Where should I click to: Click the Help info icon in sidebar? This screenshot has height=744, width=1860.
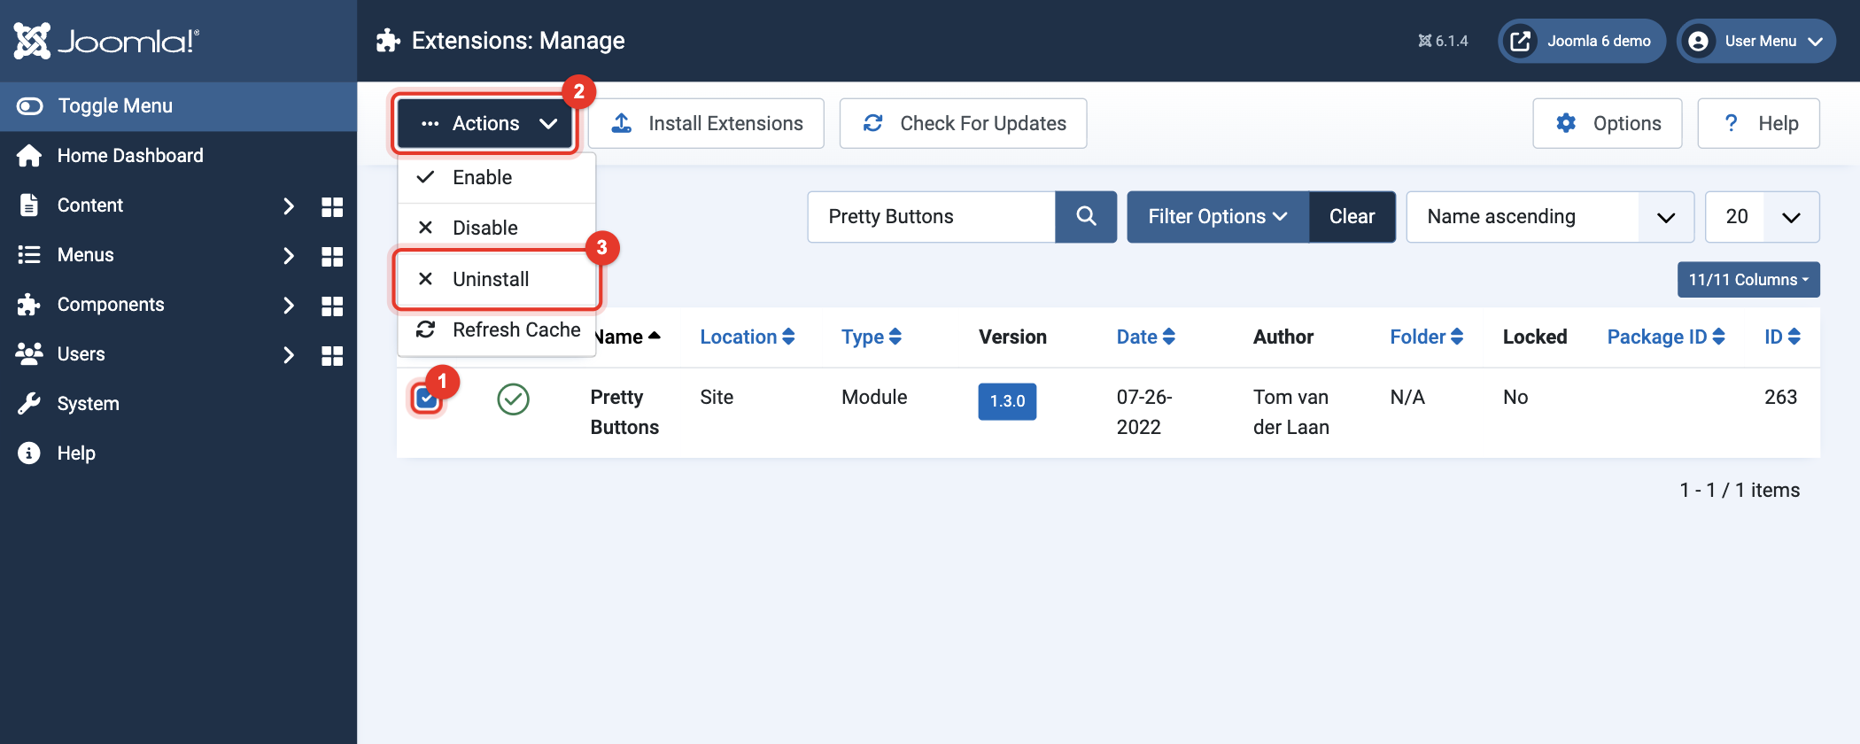click(29, 453)
